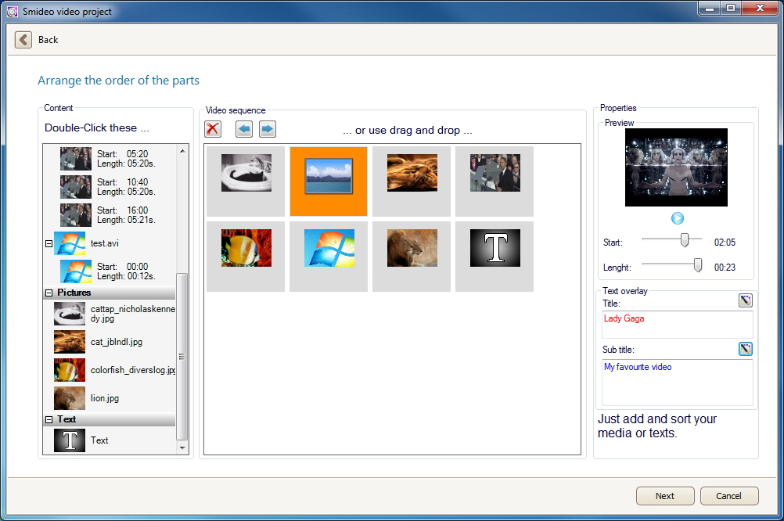Collapse the test.avi tree node

click(x=49, y=243)
